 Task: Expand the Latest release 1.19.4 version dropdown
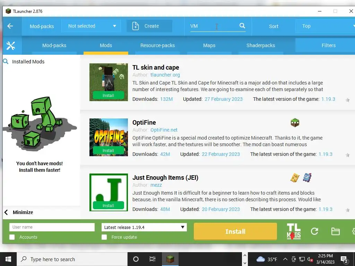pos(144,227)
